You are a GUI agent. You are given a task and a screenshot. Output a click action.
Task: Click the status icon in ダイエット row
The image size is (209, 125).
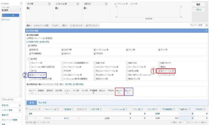(79, 118)
